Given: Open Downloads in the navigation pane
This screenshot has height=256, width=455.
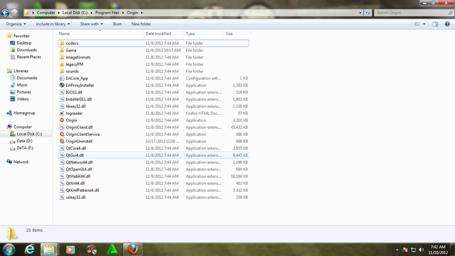Looking at the screenshot, I should pyautogui.click(x=27, y=50).
